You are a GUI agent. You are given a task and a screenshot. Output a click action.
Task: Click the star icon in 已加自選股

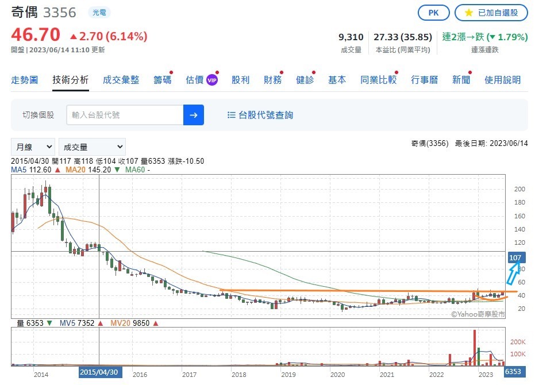click(x=468, y=13)
